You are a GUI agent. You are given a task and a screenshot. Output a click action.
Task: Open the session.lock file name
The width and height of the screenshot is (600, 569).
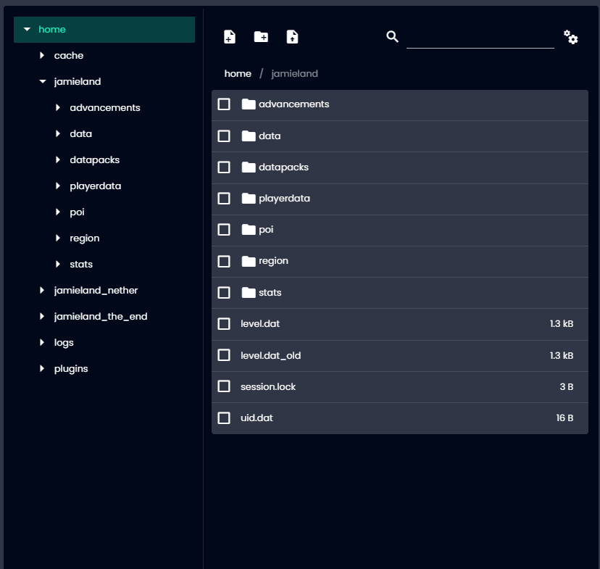[268, 386]
